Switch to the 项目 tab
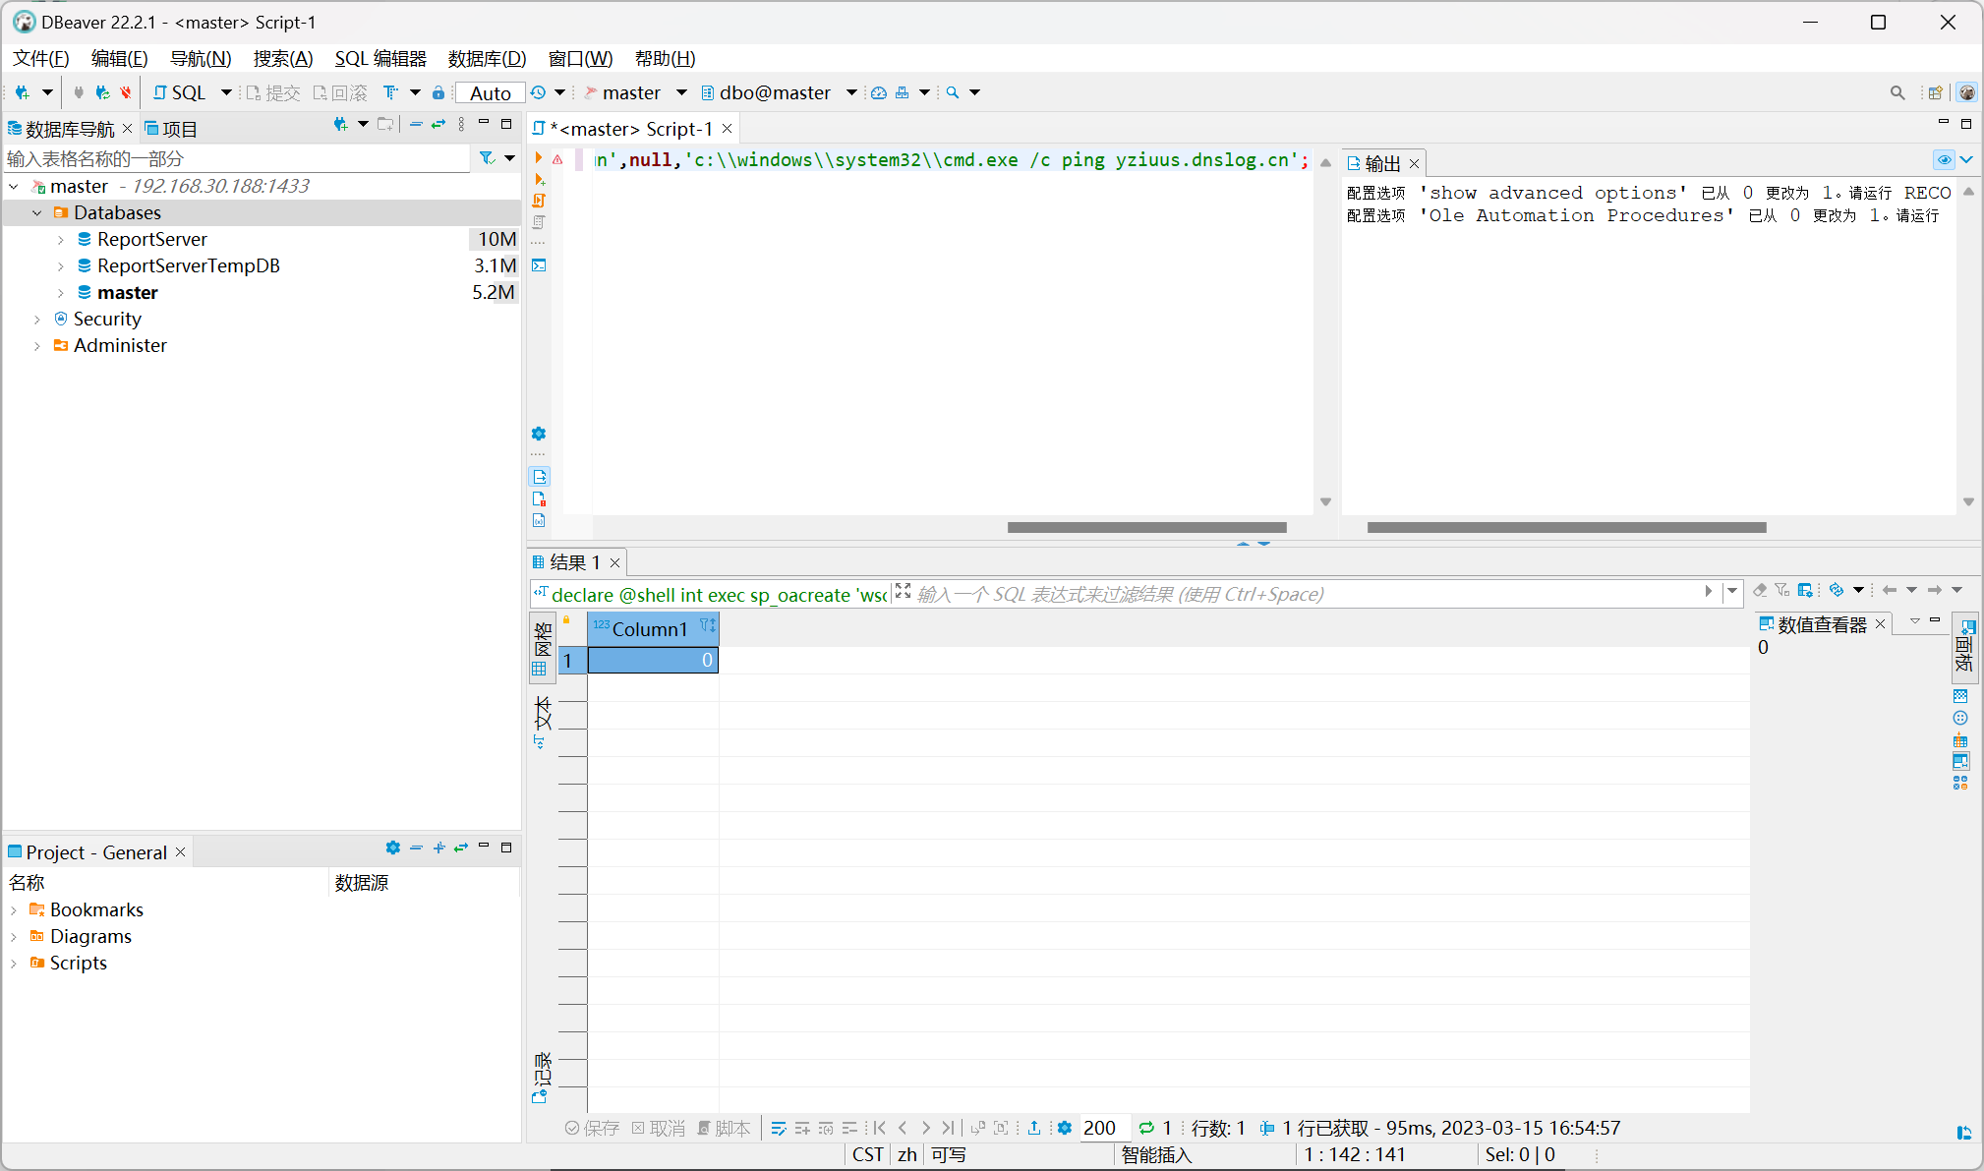The width and height of the screenshot is (1984, 1171). click(x=171, y=129)
